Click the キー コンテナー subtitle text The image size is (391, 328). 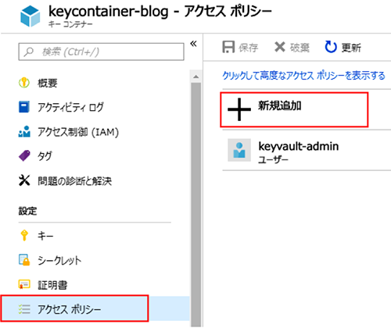[70, 24]
